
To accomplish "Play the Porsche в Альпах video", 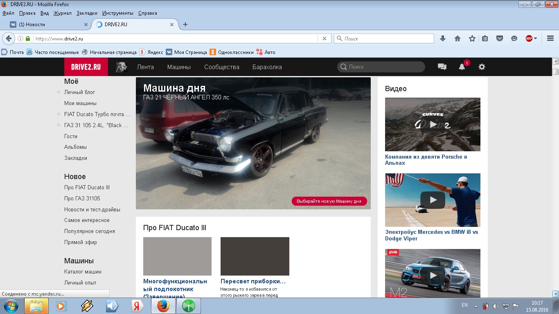I will [x=433, y=124].
